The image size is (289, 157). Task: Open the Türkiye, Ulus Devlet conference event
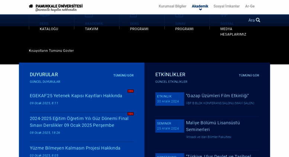[218, 156]
